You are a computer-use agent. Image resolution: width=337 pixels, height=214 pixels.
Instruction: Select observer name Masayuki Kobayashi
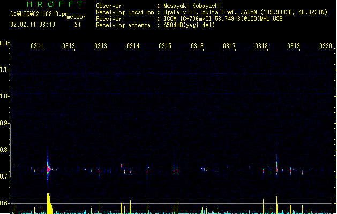[x=192, y=6]
